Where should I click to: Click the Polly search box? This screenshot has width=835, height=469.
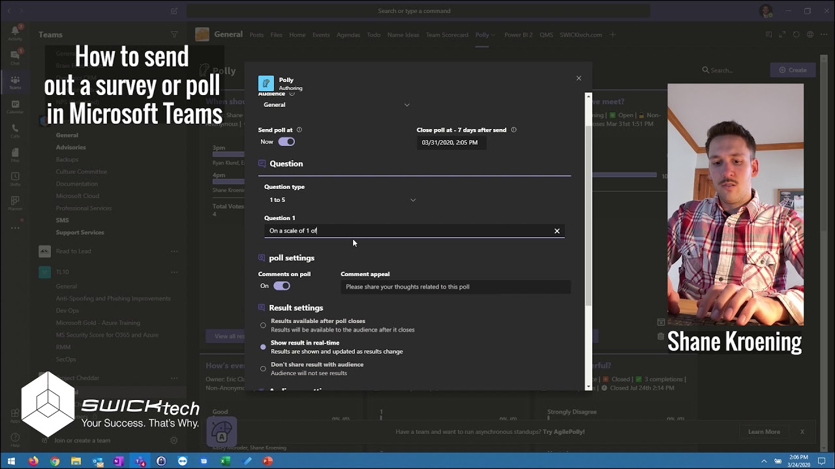coord(729,70)
